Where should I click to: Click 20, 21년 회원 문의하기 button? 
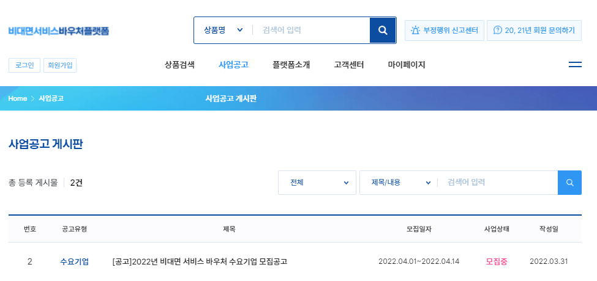pos(534,31)
